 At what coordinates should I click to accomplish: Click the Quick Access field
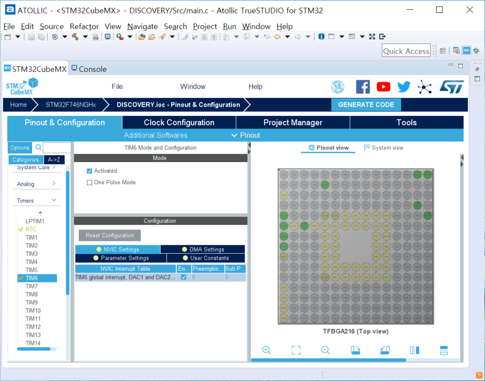point(406,51)
